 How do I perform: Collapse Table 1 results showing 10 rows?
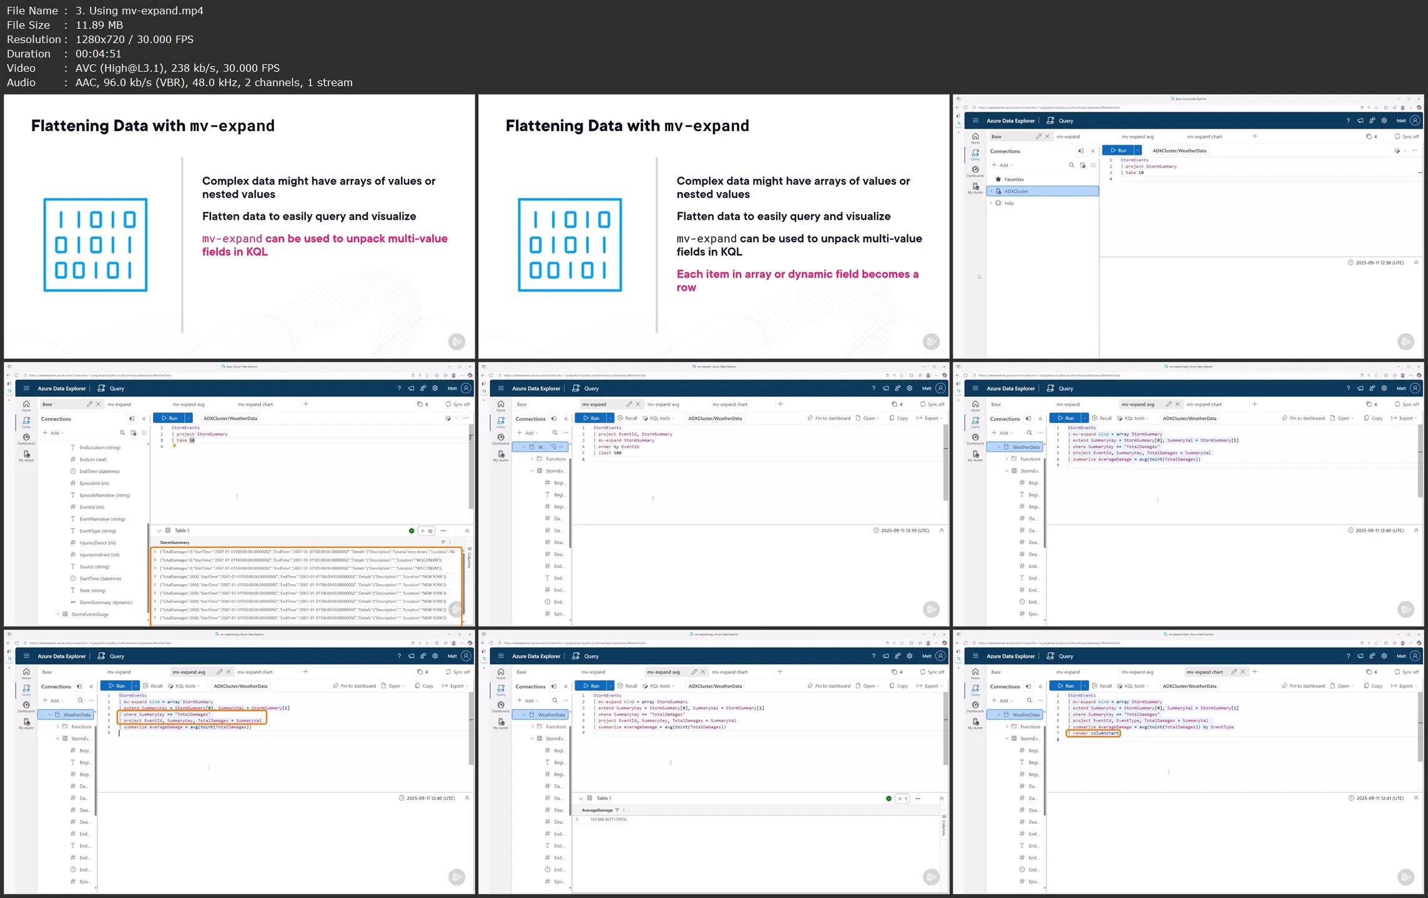pyautogui.click(x=159, y=531)
